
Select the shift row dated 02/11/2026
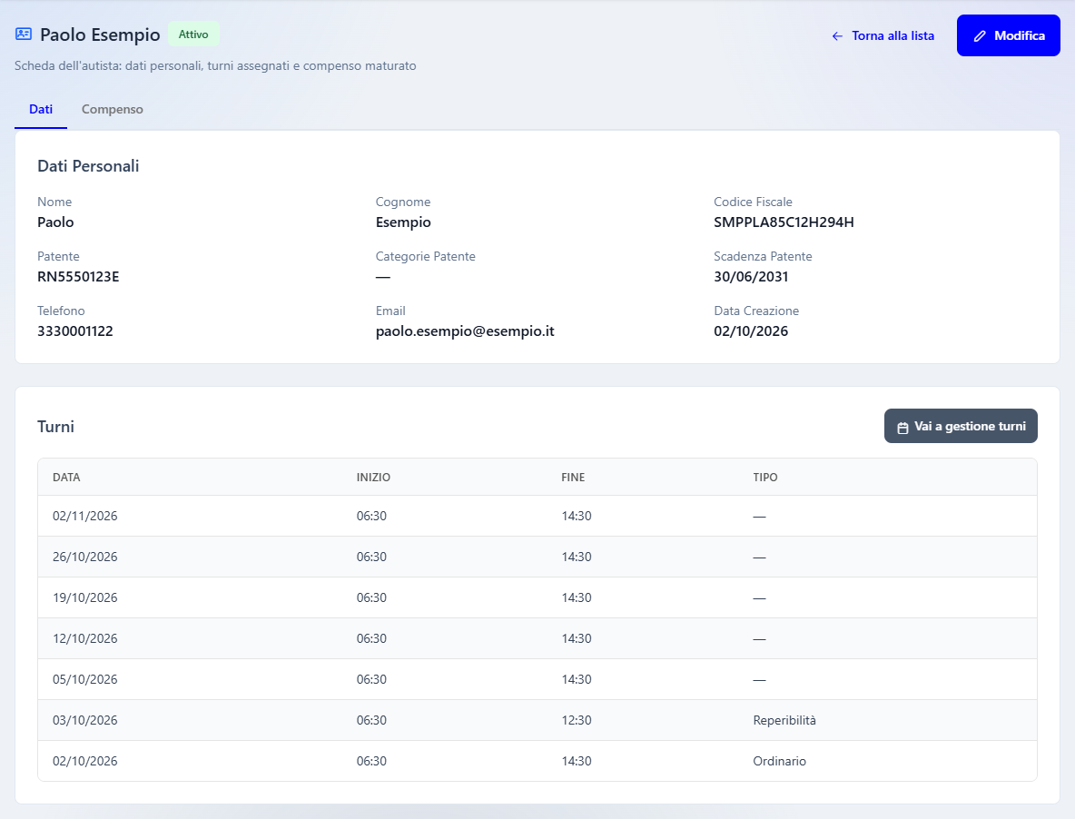537,516
